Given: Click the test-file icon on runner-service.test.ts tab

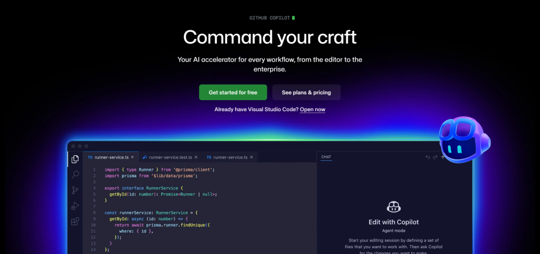Looking at the screenshot, I should click(145, 157).
